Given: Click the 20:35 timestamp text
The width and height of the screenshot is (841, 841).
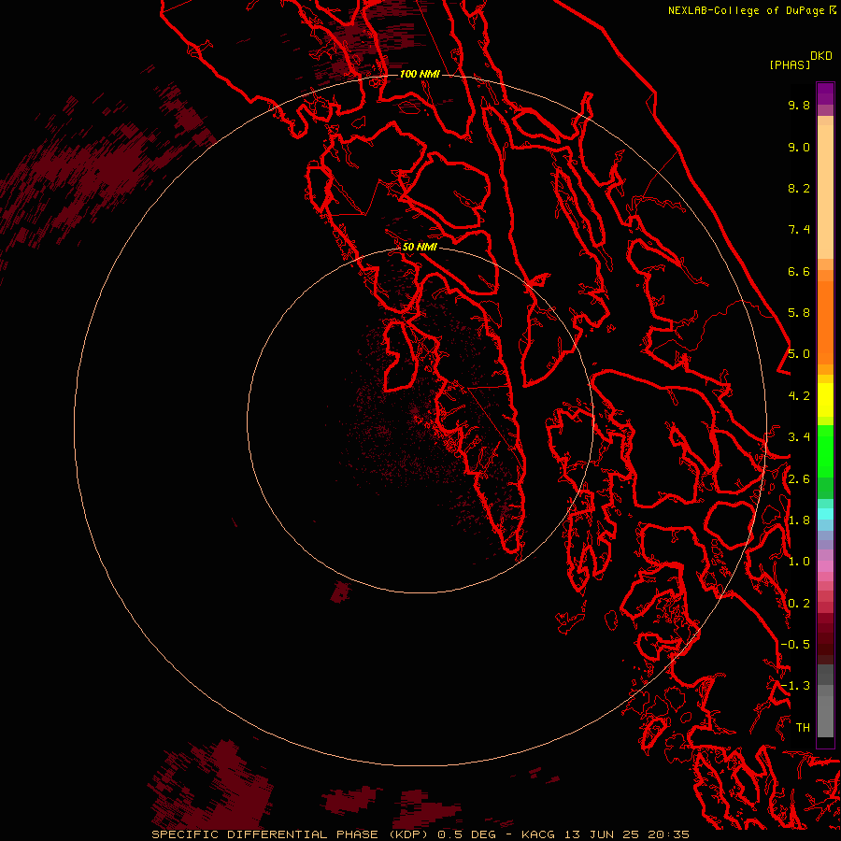Looking at the screenshot, I should (668, 834).
